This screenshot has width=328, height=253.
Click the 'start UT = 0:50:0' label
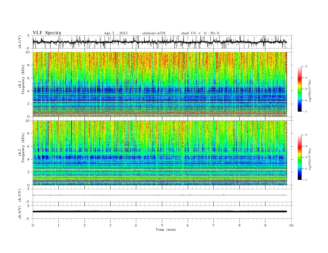coord(200,33)
